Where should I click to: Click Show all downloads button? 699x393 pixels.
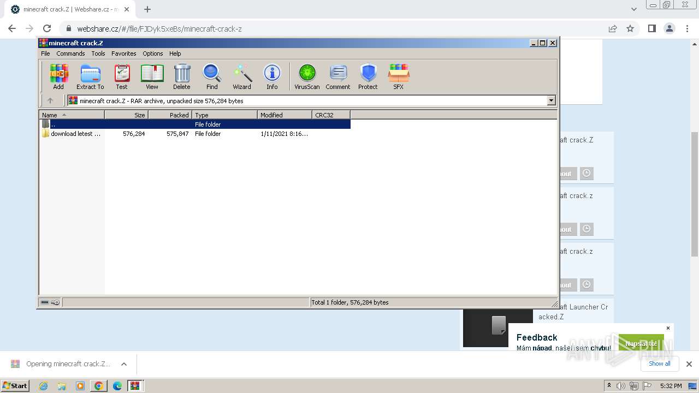tap(660, 364)
